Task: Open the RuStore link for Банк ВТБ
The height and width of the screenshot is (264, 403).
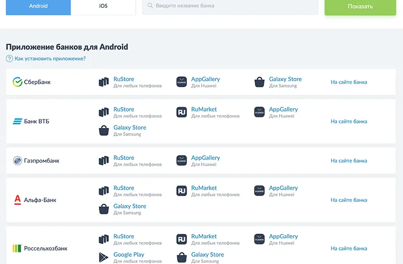Action: [124, 109]
